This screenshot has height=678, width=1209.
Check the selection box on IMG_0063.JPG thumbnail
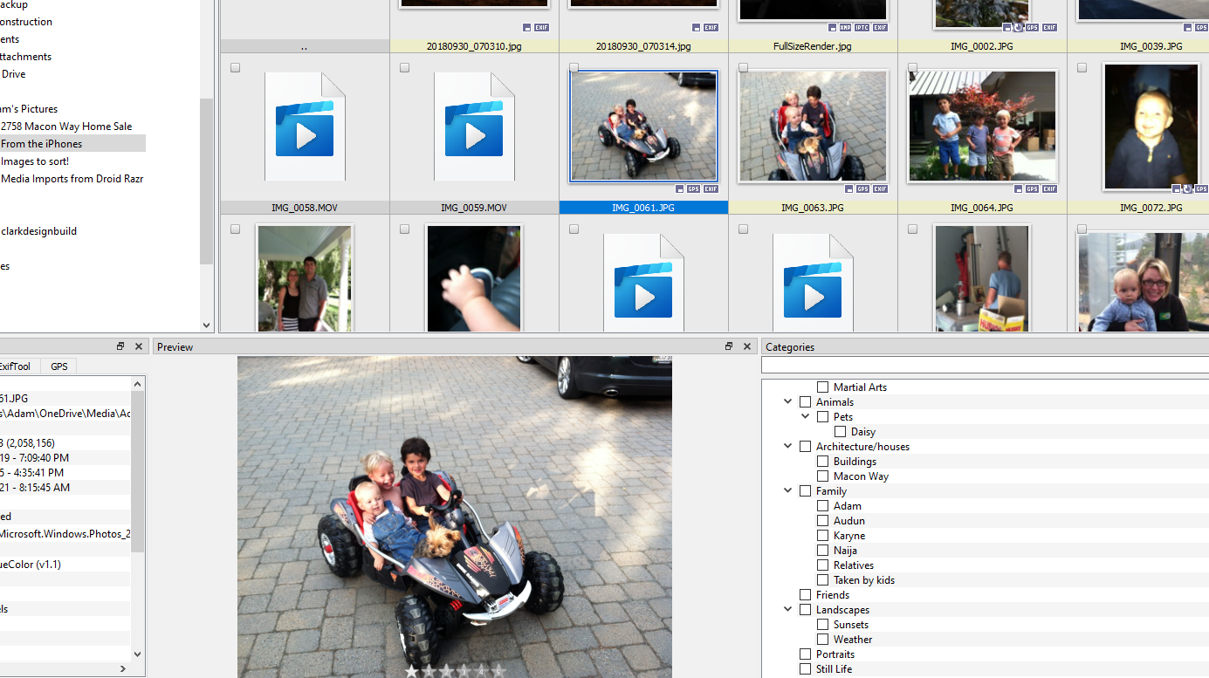(x=743, y=68)
